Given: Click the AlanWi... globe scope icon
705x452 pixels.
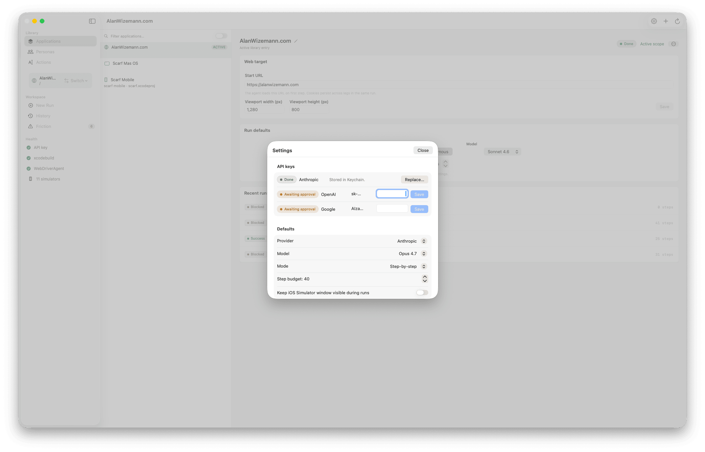Looking at the screenshot, I should pos(34,81).
